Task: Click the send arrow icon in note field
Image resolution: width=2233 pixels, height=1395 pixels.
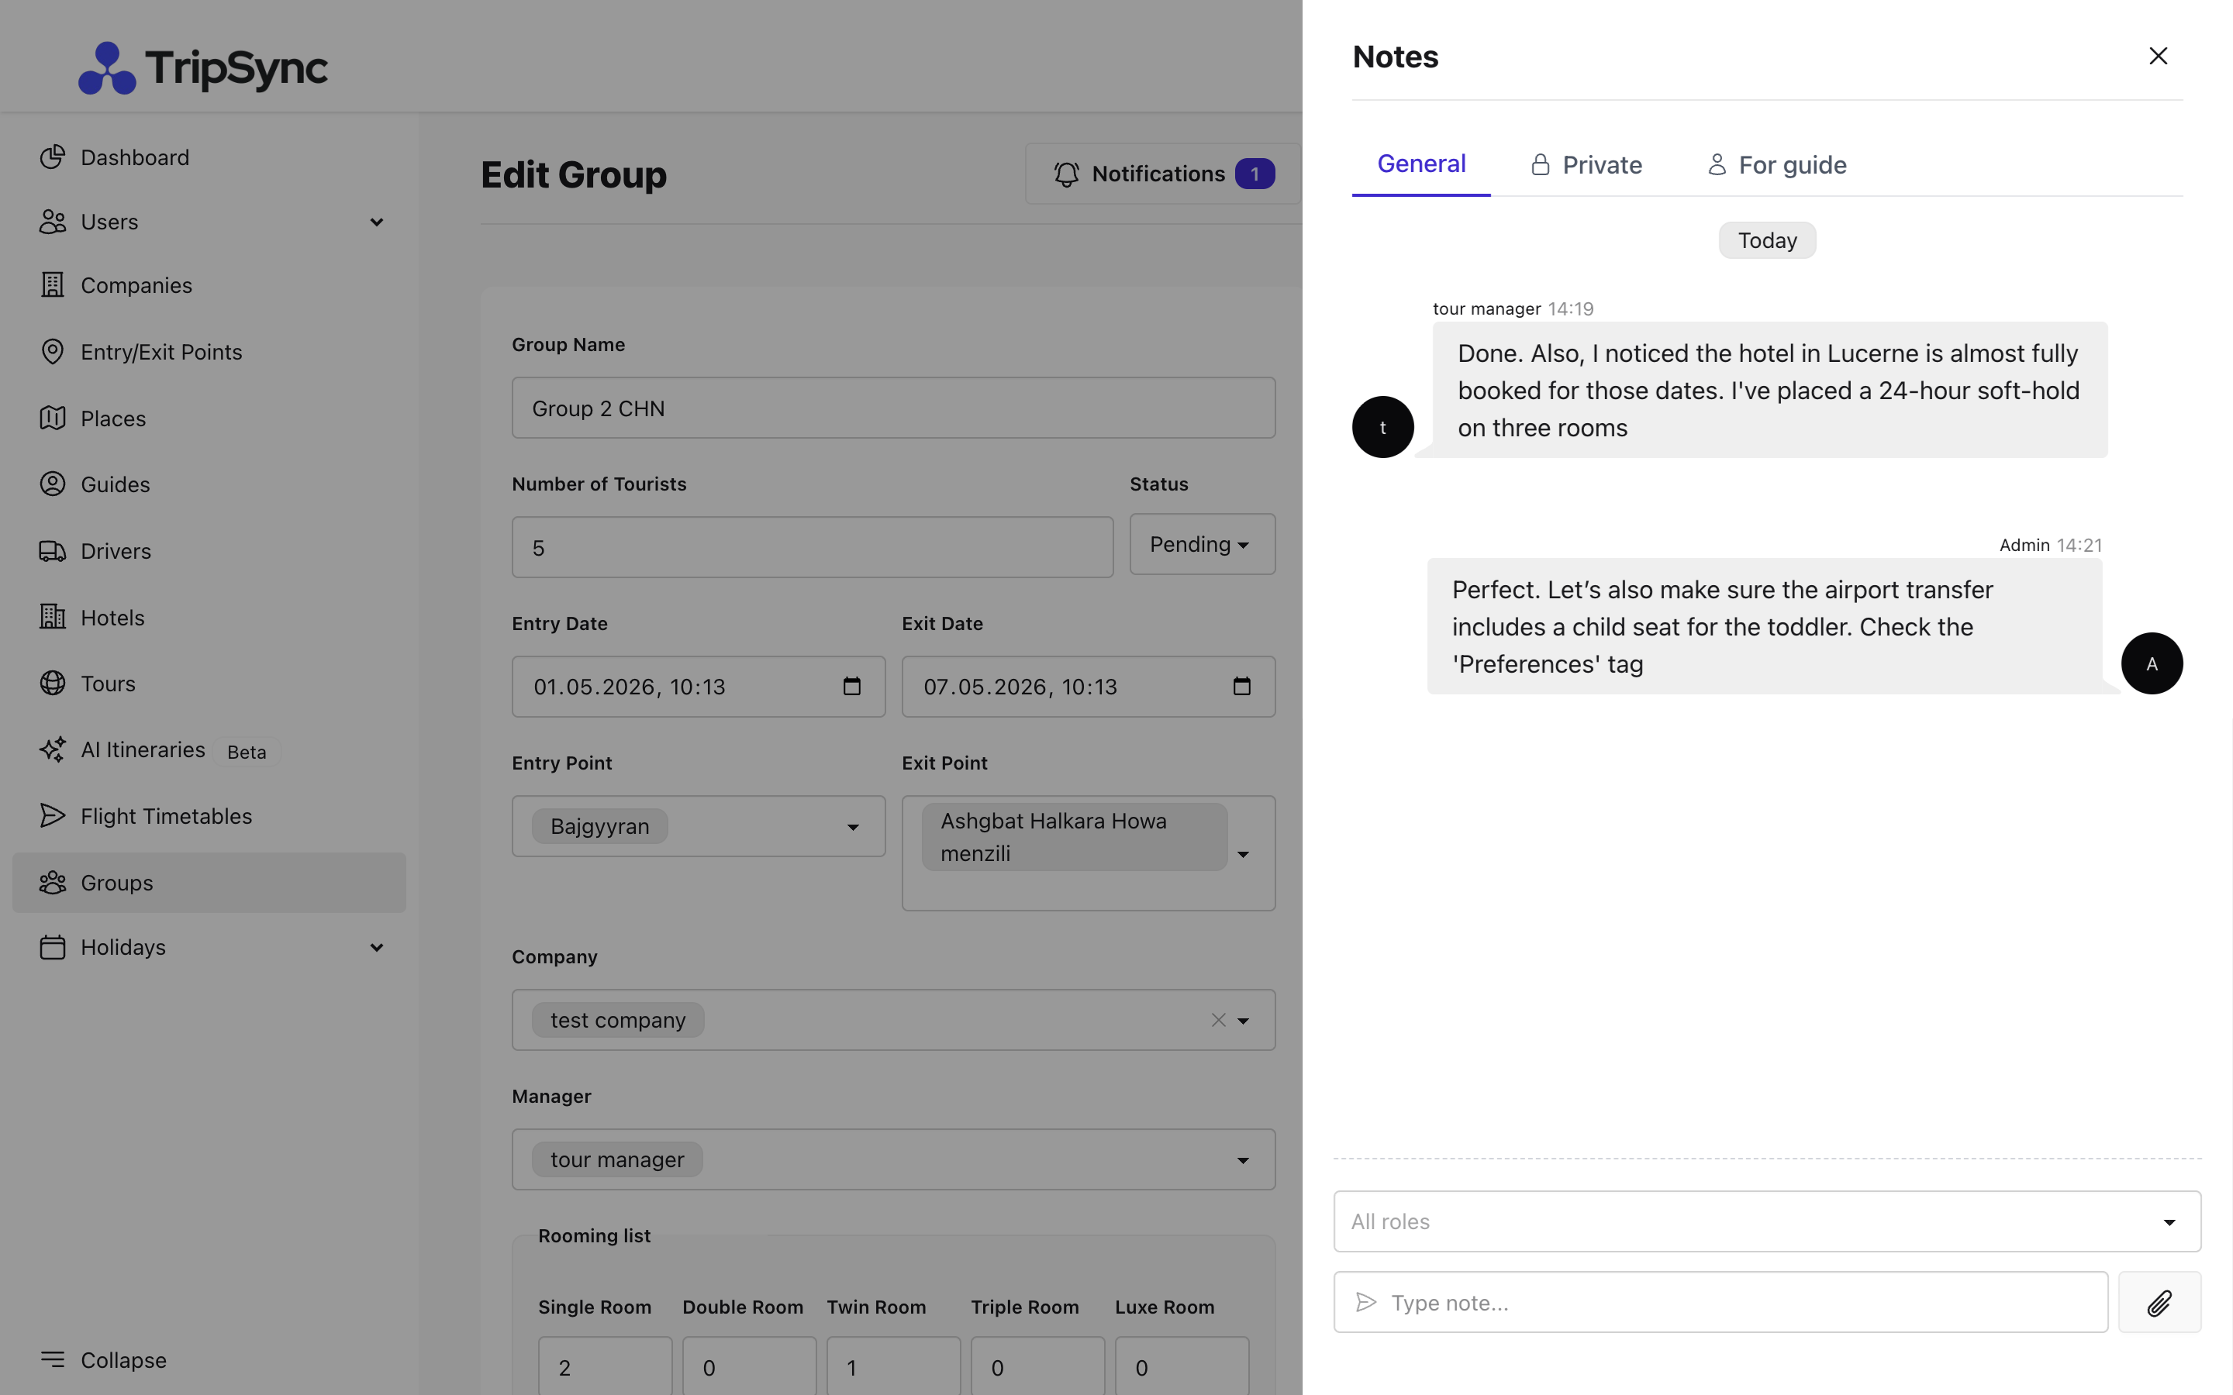Action: point(1365,1302)
